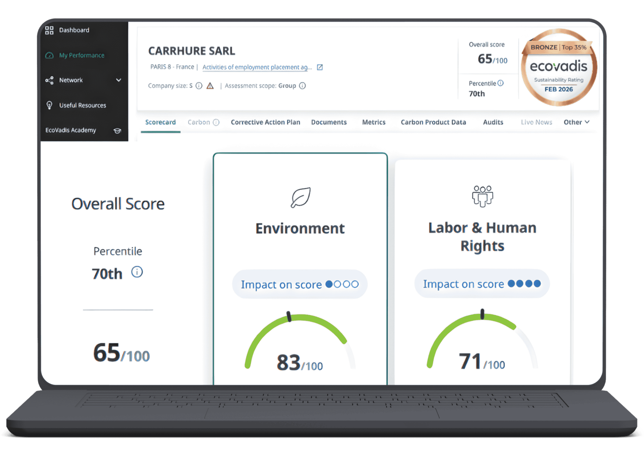Image resolution: width=644 pixels, height=457 pixels.
Task: Click info icon beside Assessment scope Group
Action: (x=302, y=86)
